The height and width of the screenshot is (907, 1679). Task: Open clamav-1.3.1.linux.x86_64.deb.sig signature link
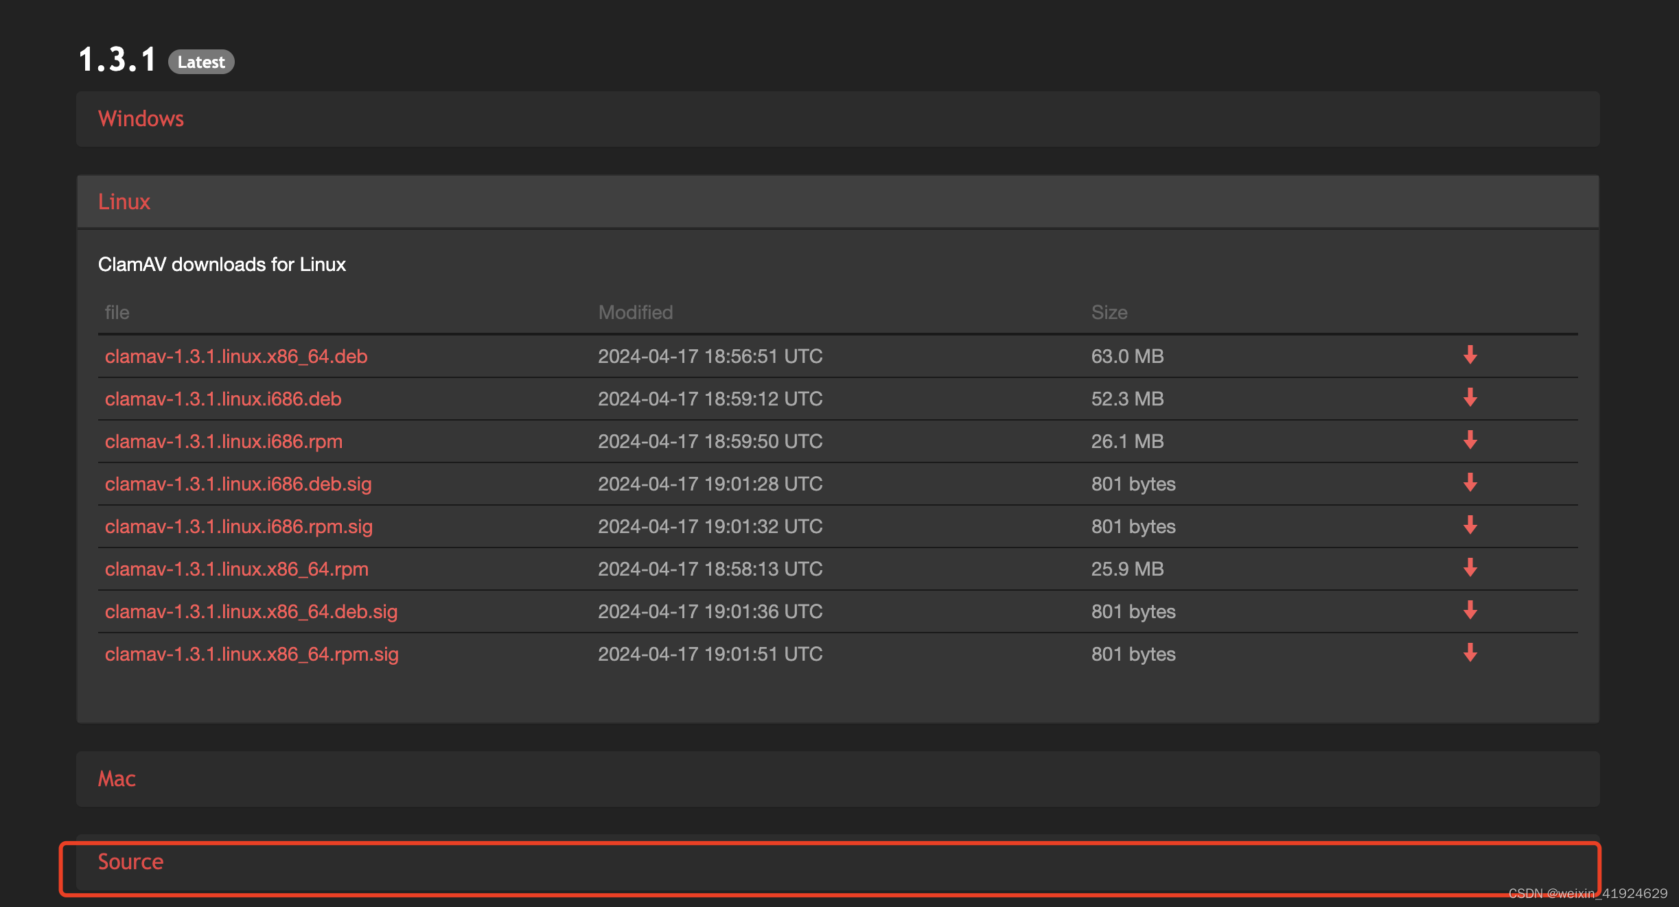point(251,611)
